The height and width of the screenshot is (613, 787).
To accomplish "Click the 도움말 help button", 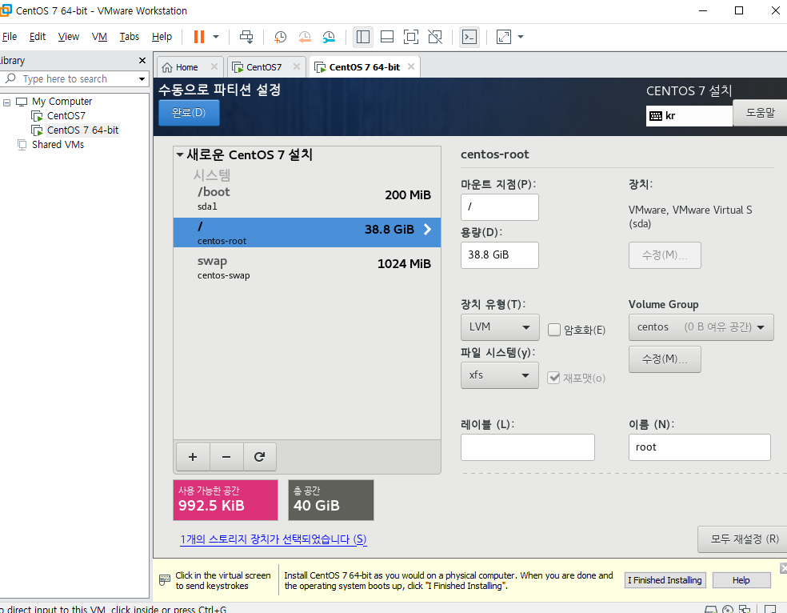I will click(759, 113).
